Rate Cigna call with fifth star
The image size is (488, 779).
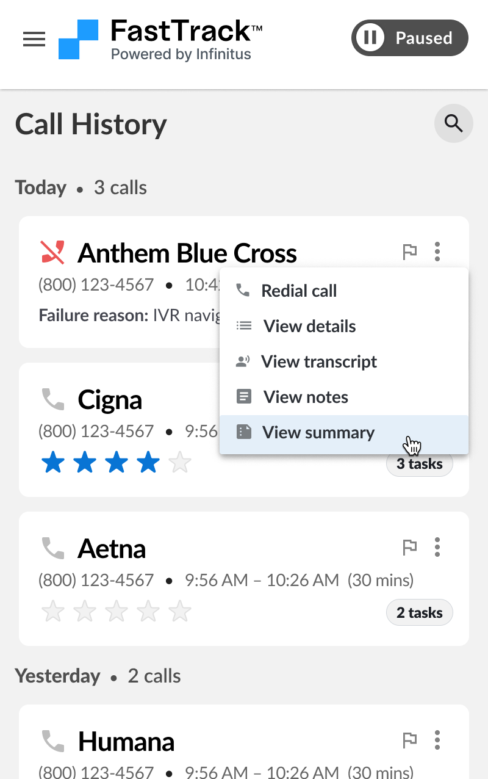click(180, 463)
